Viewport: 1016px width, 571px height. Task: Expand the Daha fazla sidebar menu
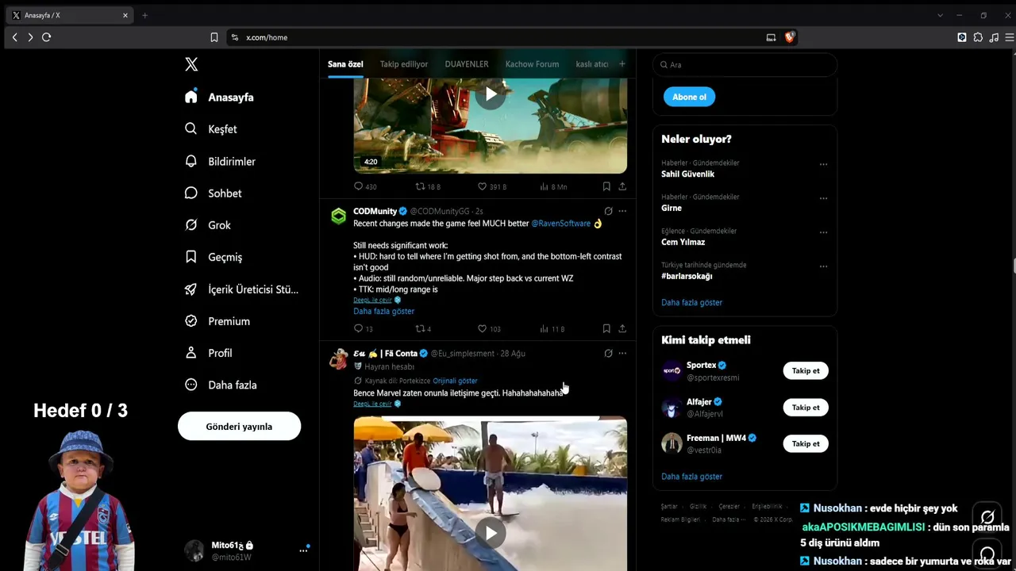[x=220, y=385]
